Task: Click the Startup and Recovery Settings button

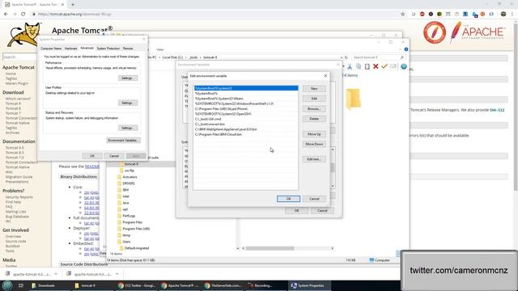Action: pyautogui.click(x=127, y=128)
